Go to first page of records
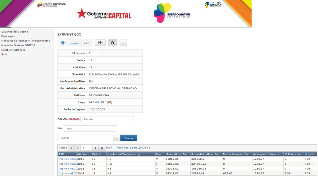318x176 pixels. 71,148
